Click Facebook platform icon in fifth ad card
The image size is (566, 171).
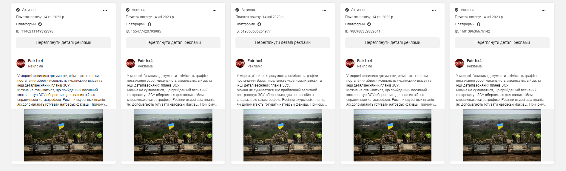click(x=479, y=24)
